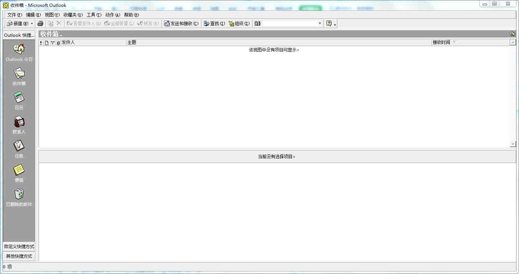Click the message list scrollbar down arrow

(x=513, y=144)
